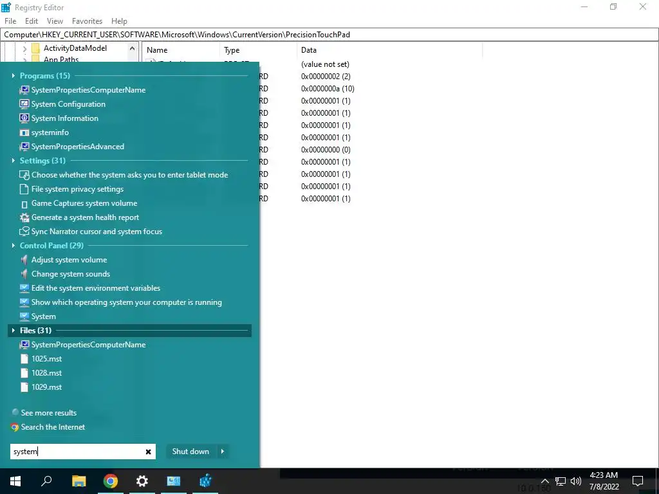This screenshot has width=659, height=494.
Task: Click the tablet mode setting icon
Action: tap(24, 175)
